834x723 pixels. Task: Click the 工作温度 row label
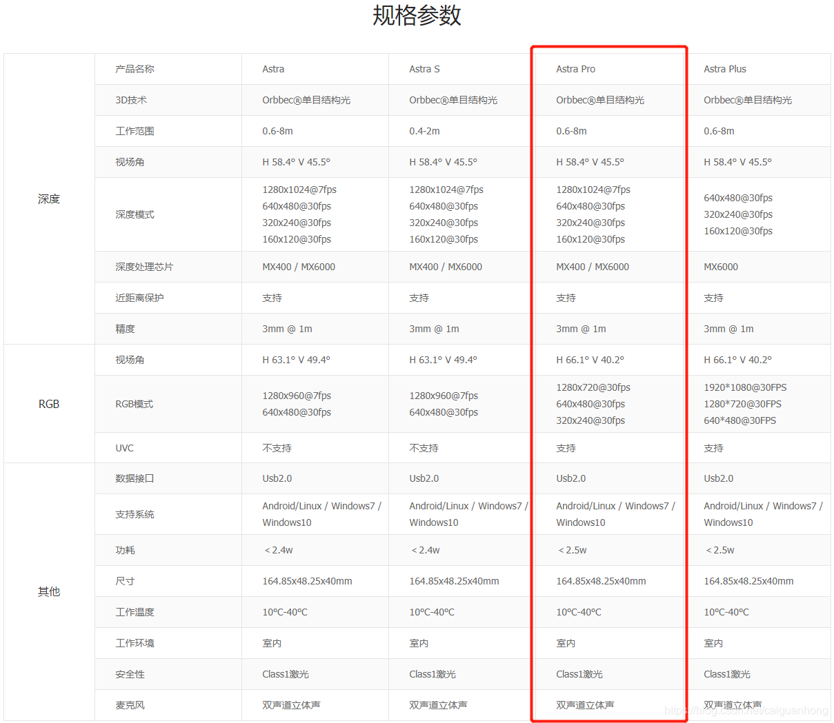coord(135,612)
